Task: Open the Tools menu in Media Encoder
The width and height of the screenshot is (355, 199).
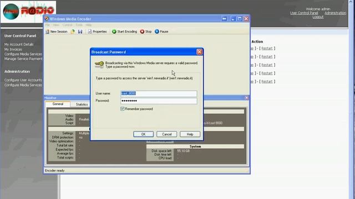Action: click(x=79, y=25)
